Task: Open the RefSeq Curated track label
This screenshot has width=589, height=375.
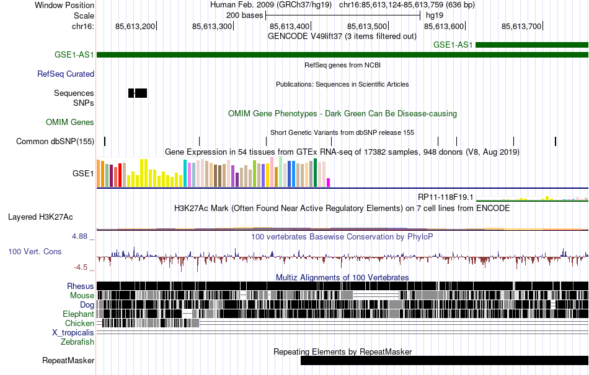Action: pyautogui.click(x=66, y=74)
